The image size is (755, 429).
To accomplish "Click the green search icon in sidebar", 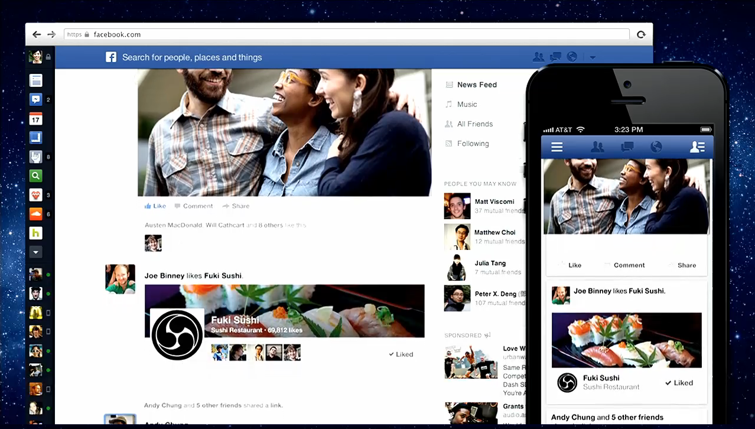I will coord(35,175).
